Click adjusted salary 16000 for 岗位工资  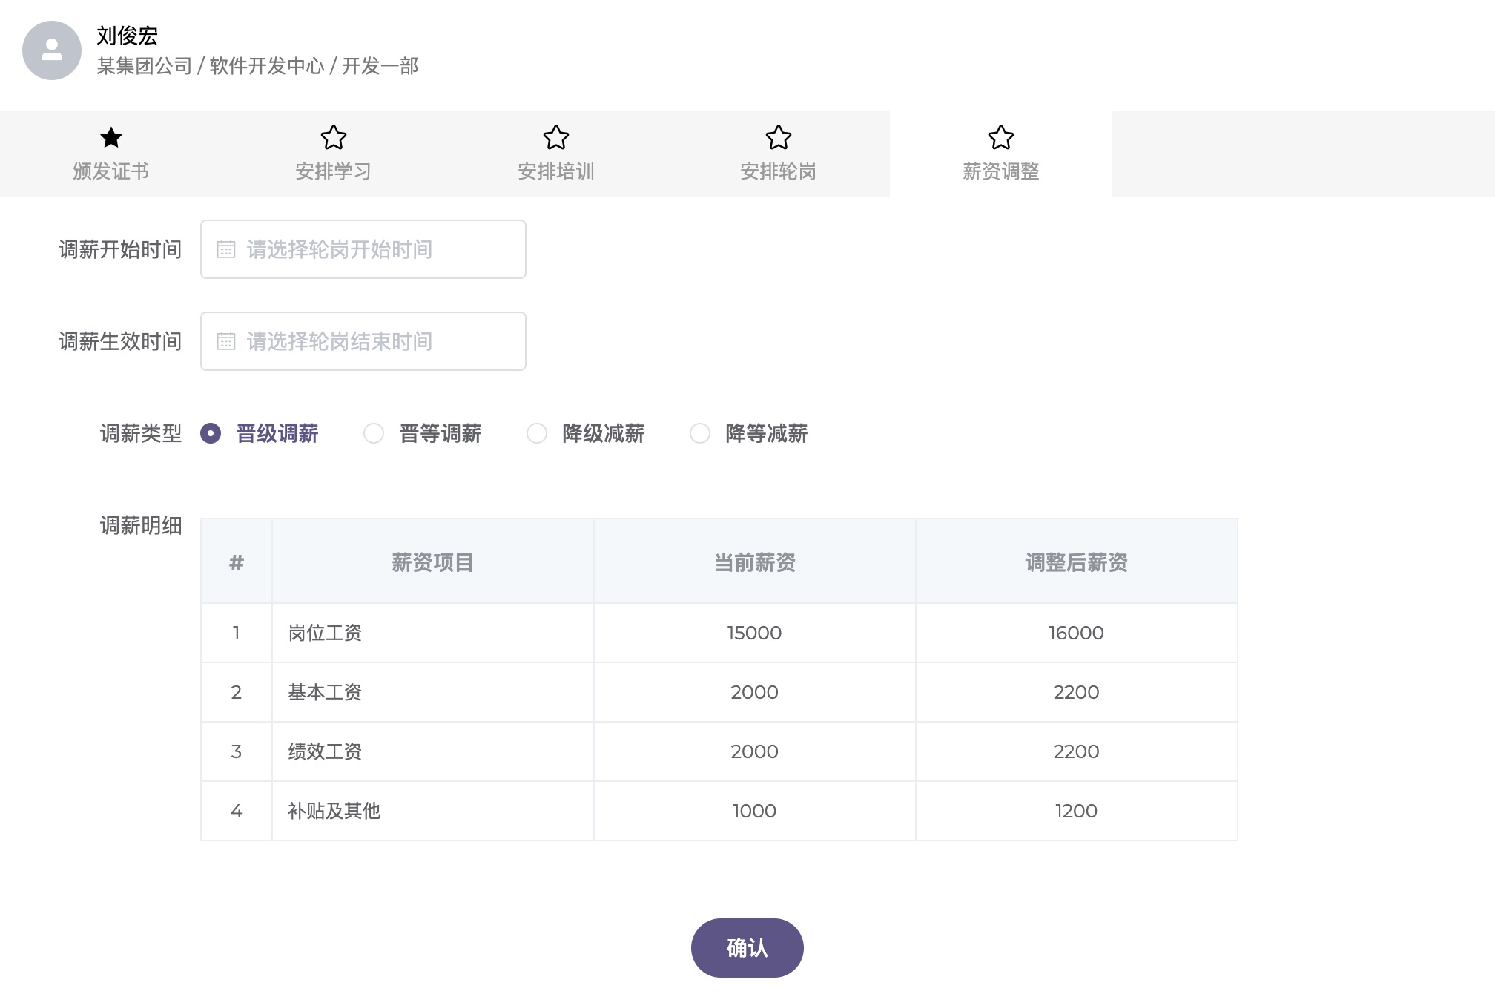point(1076,633)
